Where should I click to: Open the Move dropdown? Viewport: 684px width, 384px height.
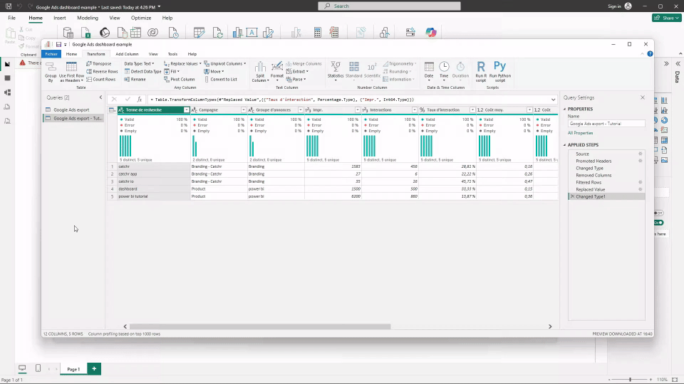[214, 71]
